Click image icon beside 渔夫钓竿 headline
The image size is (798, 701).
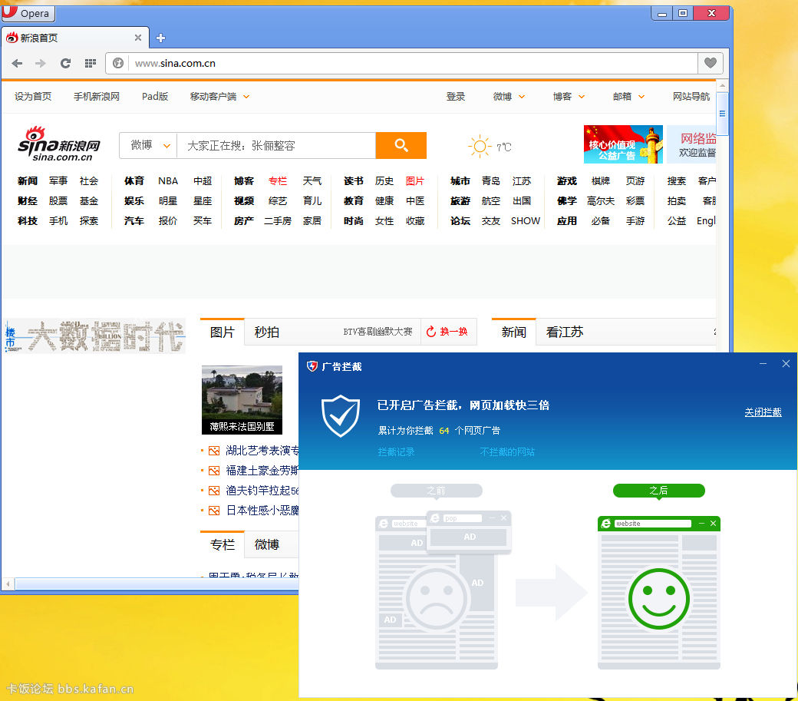point(214,491)
